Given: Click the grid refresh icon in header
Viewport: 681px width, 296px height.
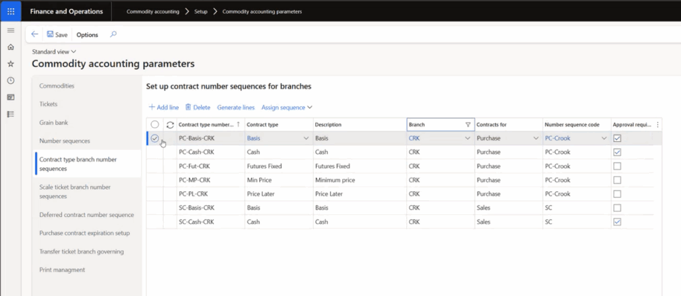Looking at the screenshot, I should (170, 125).
